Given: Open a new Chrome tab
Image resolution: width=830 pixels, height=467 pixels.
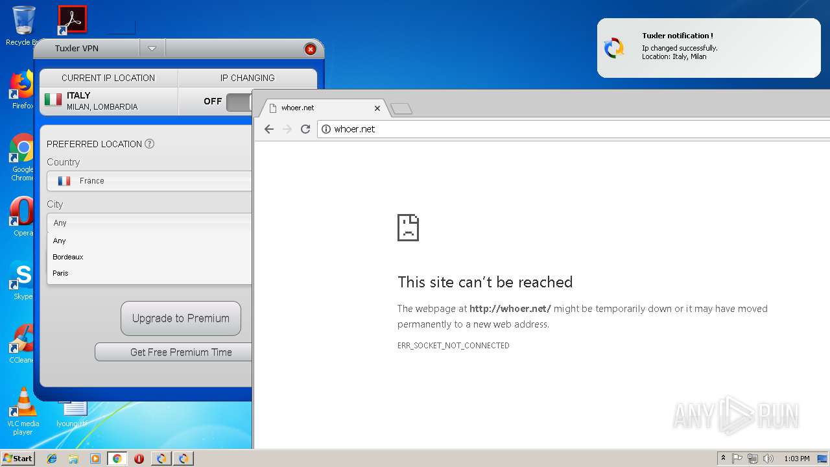Looking at the screenshot, I should point(401,108).
